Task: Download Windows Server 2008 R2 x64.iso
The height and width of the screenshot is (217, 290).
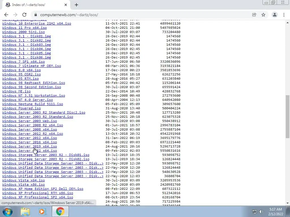Action: tap(33, 125)
